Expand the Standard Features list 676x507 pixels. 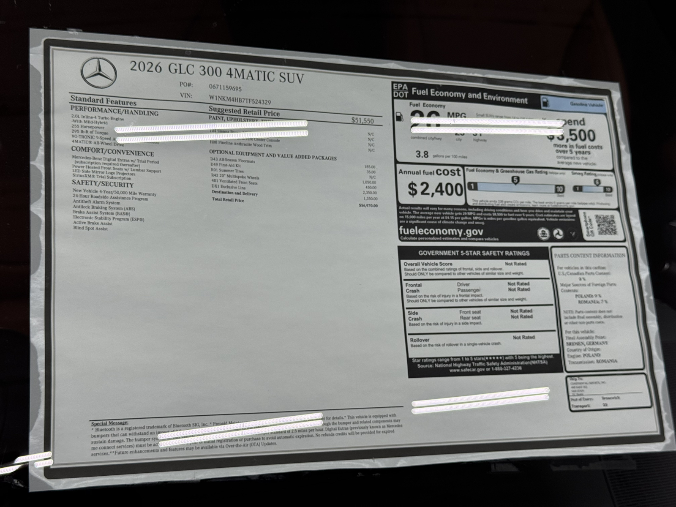pyautogui.click(x=103, y=101)
